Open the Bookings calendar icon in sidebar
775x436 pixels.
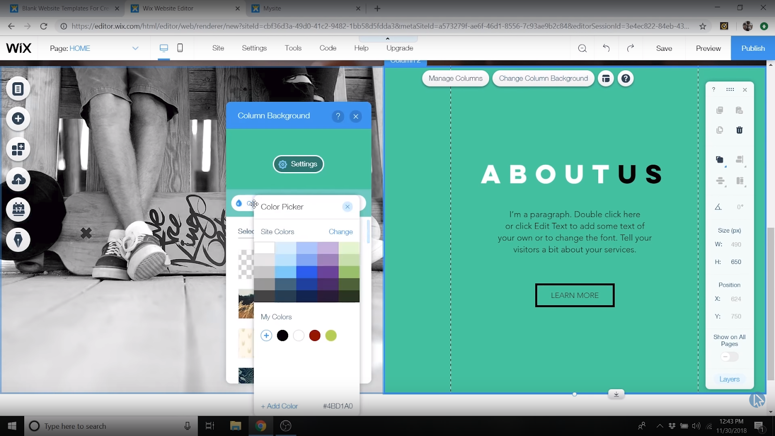coord(18,210)
